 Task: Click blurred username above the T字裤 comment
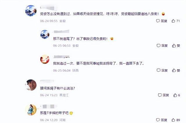[x=49, y=106]
